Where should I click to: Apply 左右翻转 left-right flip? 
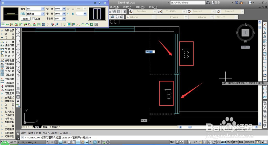(x=7, y=90)
